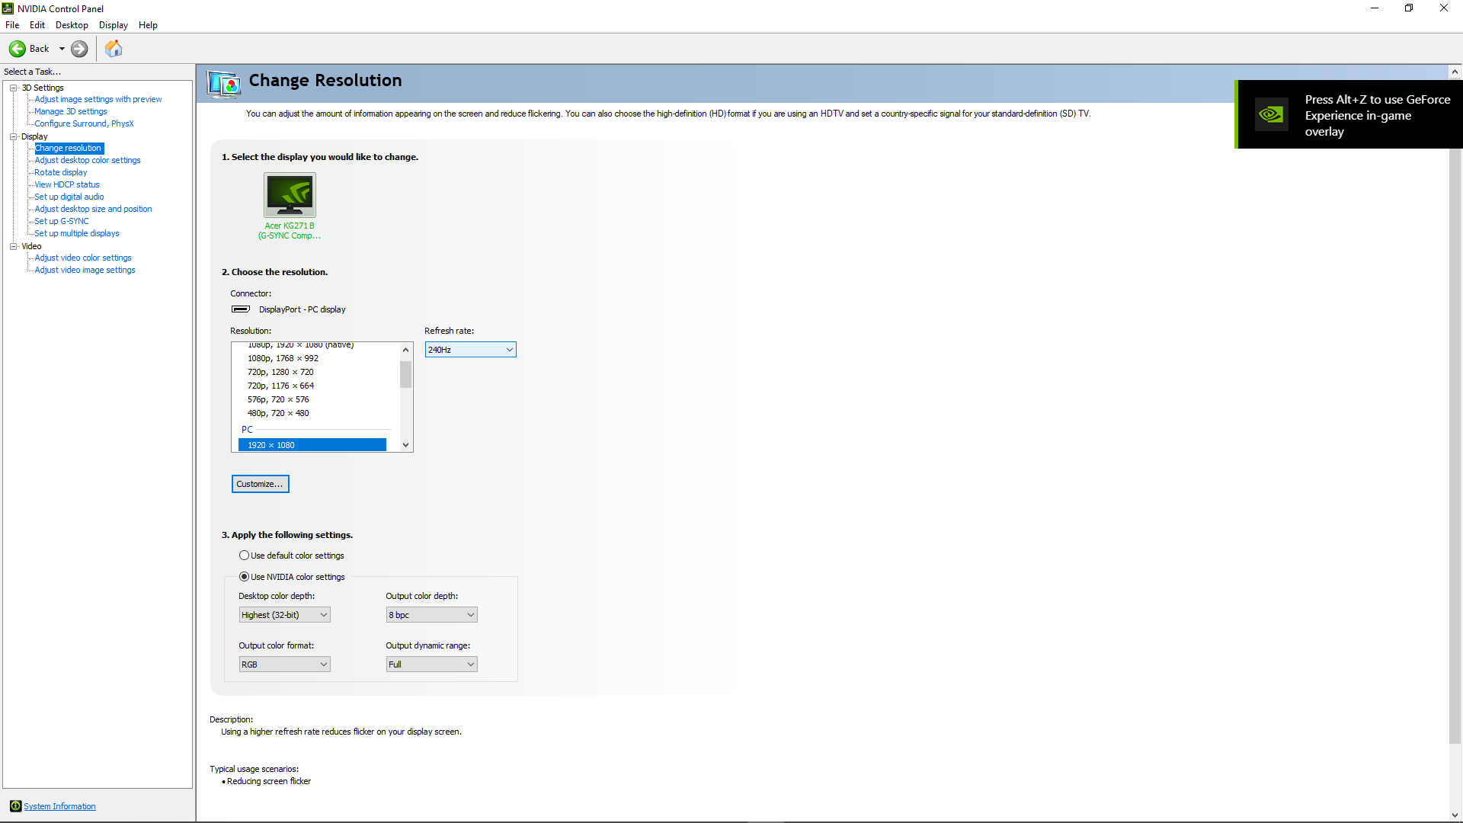Click the Forward arrow icon in toolbar
Screen dimensions: 1463x823
79,49
